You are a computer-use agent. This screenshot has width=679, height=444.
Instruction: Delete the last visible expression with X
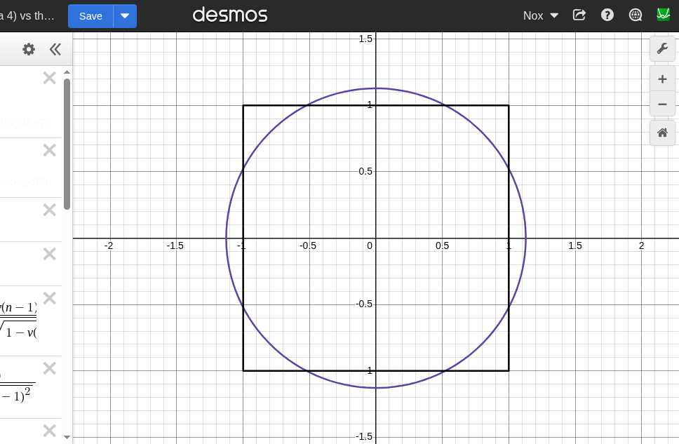[50, 431]
